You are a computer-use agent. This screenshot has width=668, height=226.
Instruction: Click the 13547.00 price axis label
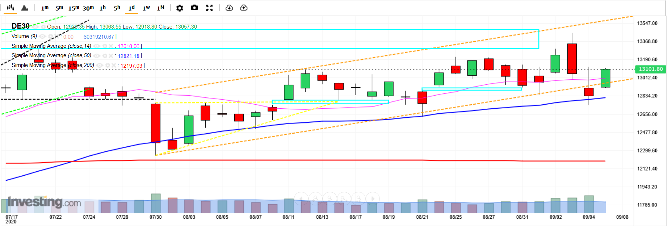(647, 23)
